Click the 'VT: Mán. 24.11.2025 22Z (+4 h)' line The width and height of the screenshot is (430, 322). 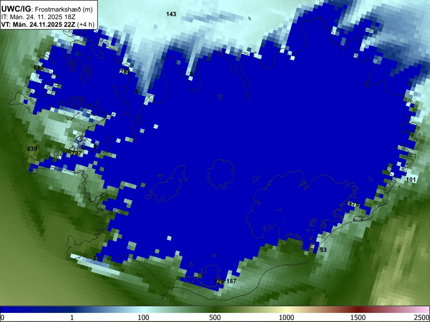pos(48,25)
